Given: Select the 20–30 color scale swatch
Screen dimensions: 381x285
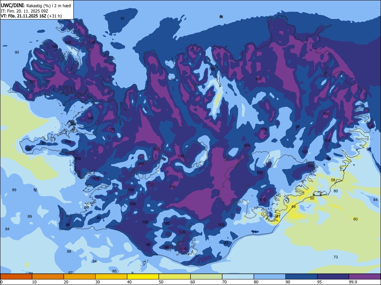Looking at the screenshot, I should (80, 277).
